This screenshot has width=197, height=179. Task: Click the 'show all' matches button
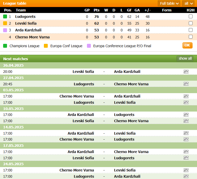(185, 59)
